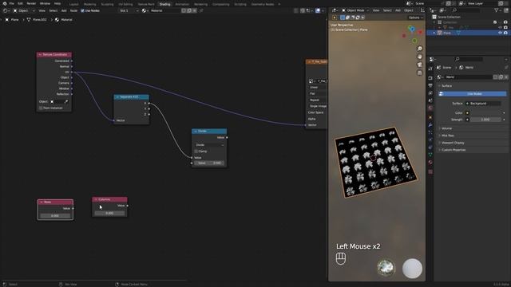Select the Plane row in the outliner
Screen dimensions: 511x287
coord(468,33)
